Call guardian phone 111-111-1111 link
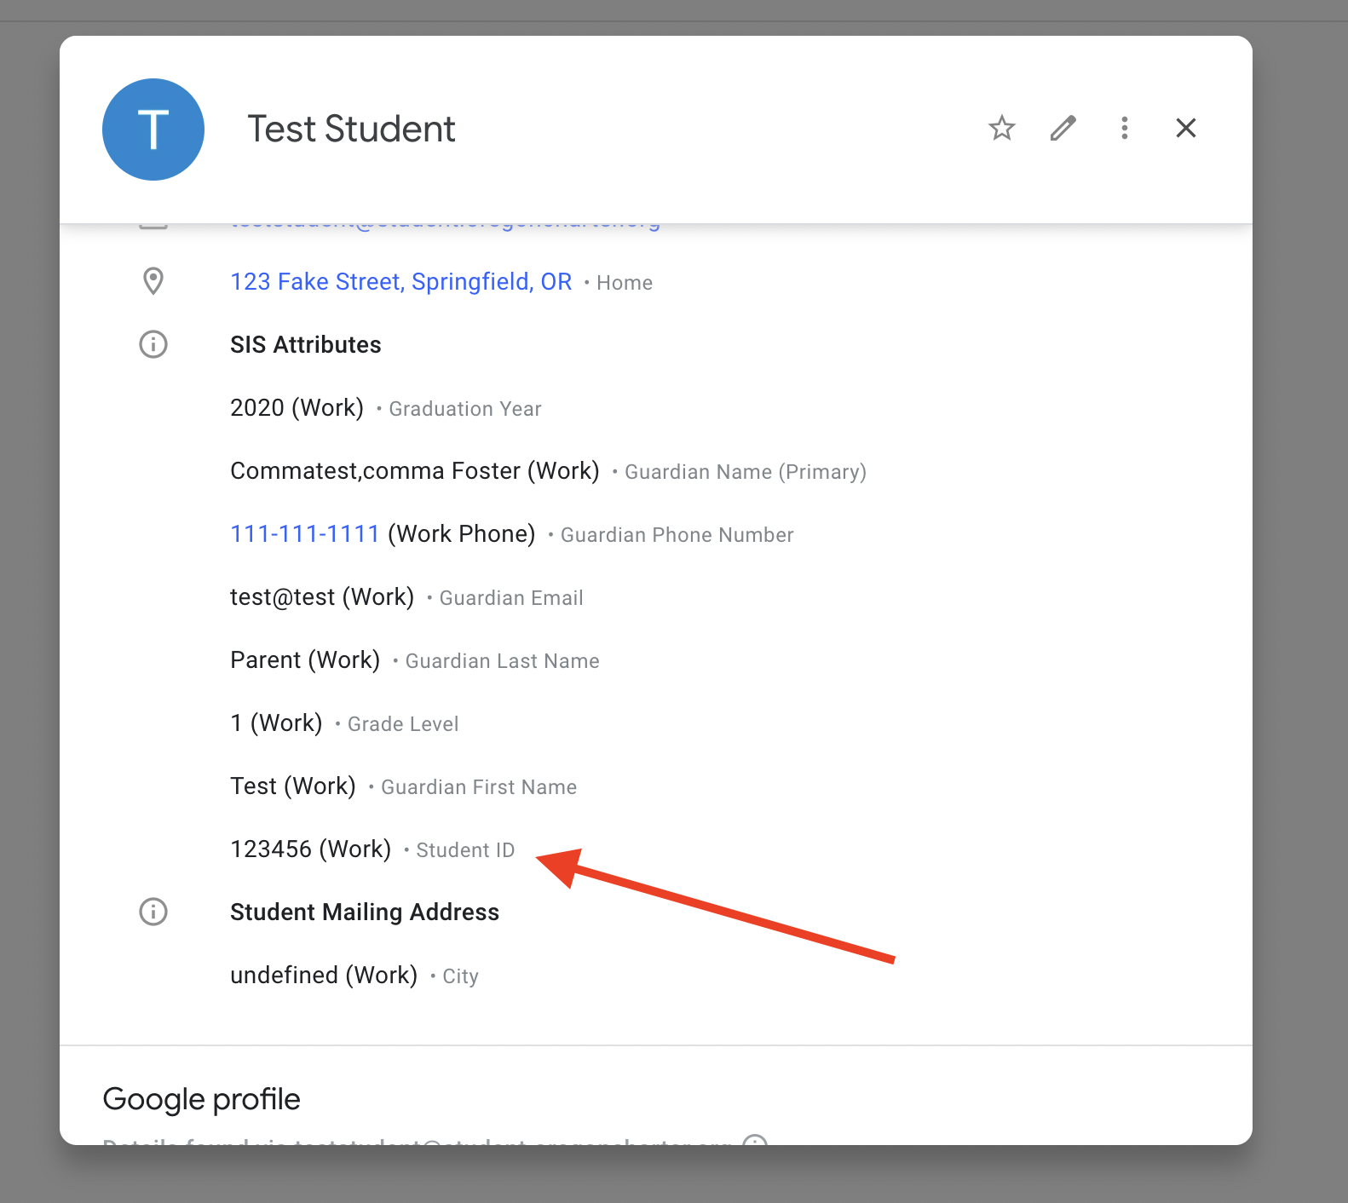Screen dimensions: 1348x1203 (305, 534)
